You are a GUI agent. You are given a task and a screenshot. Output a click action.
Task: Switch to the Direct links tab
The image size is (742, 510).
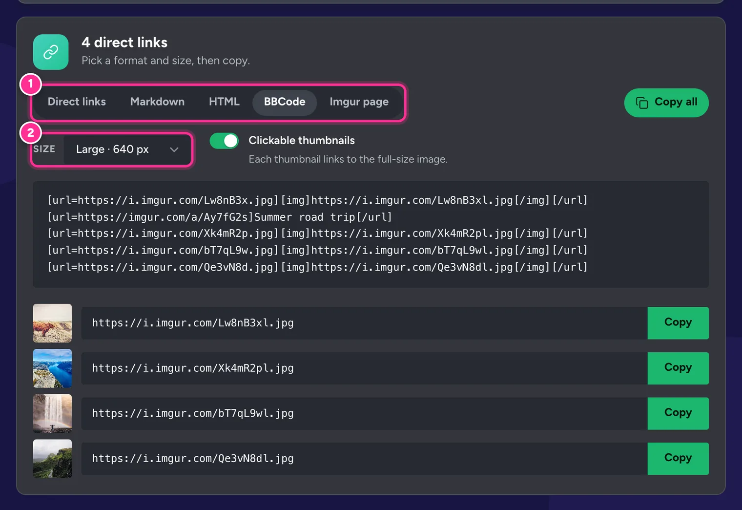tap(77, 102)
